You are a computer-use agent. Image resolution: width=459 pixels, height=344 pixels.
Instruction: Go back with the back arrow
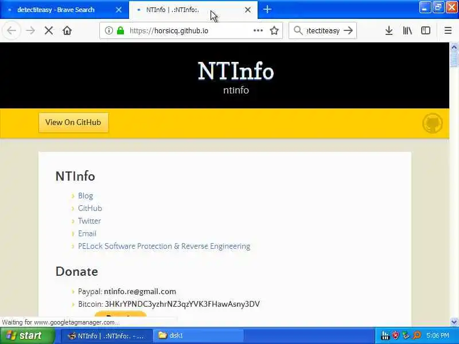pos(11,30)
